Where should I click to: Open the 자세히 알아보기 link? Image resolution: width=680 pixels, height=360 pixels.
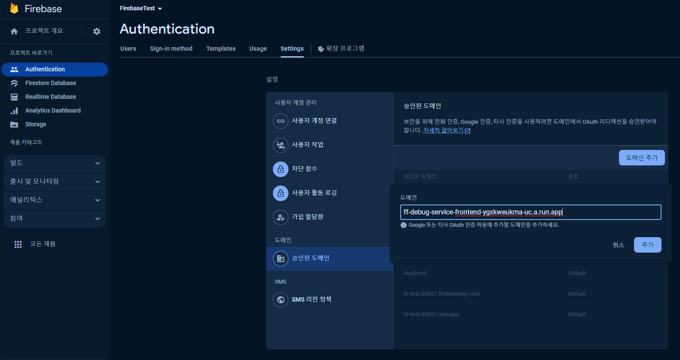coord(443,130)
